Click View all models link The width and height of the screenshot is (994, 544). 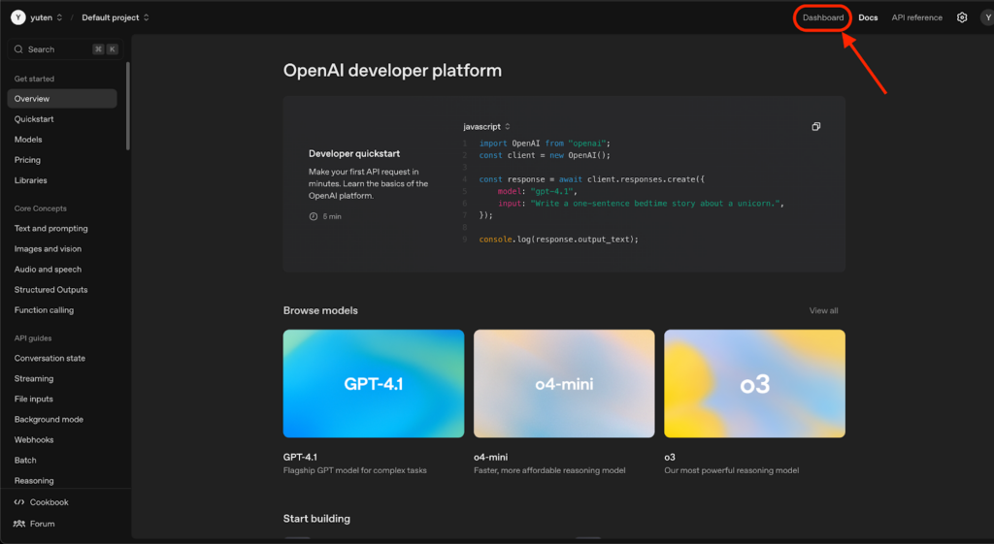(823, 311)
